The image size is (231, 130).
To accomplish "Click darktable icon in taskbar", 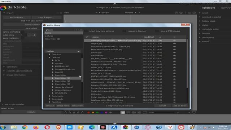I will click(125, 127).
